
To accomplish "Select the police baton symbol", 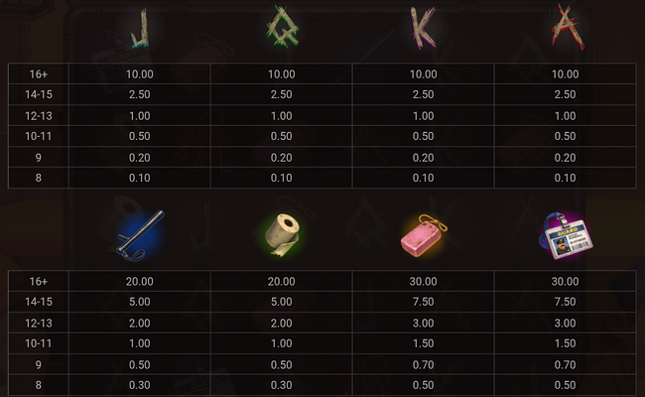I will (x=140, y=236).
